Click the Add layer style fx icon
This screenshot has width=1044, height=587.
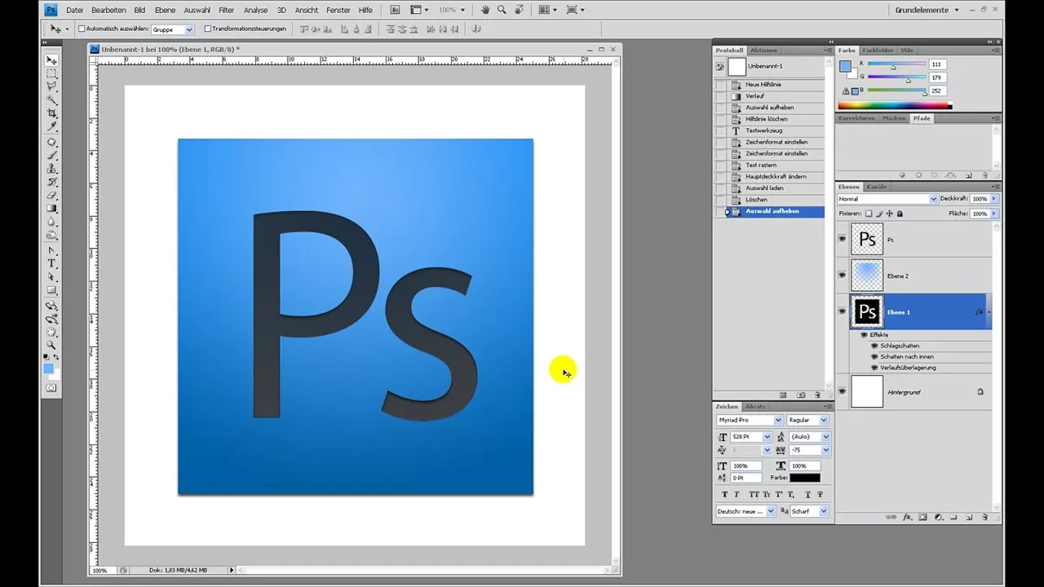[x=907, y=517]
